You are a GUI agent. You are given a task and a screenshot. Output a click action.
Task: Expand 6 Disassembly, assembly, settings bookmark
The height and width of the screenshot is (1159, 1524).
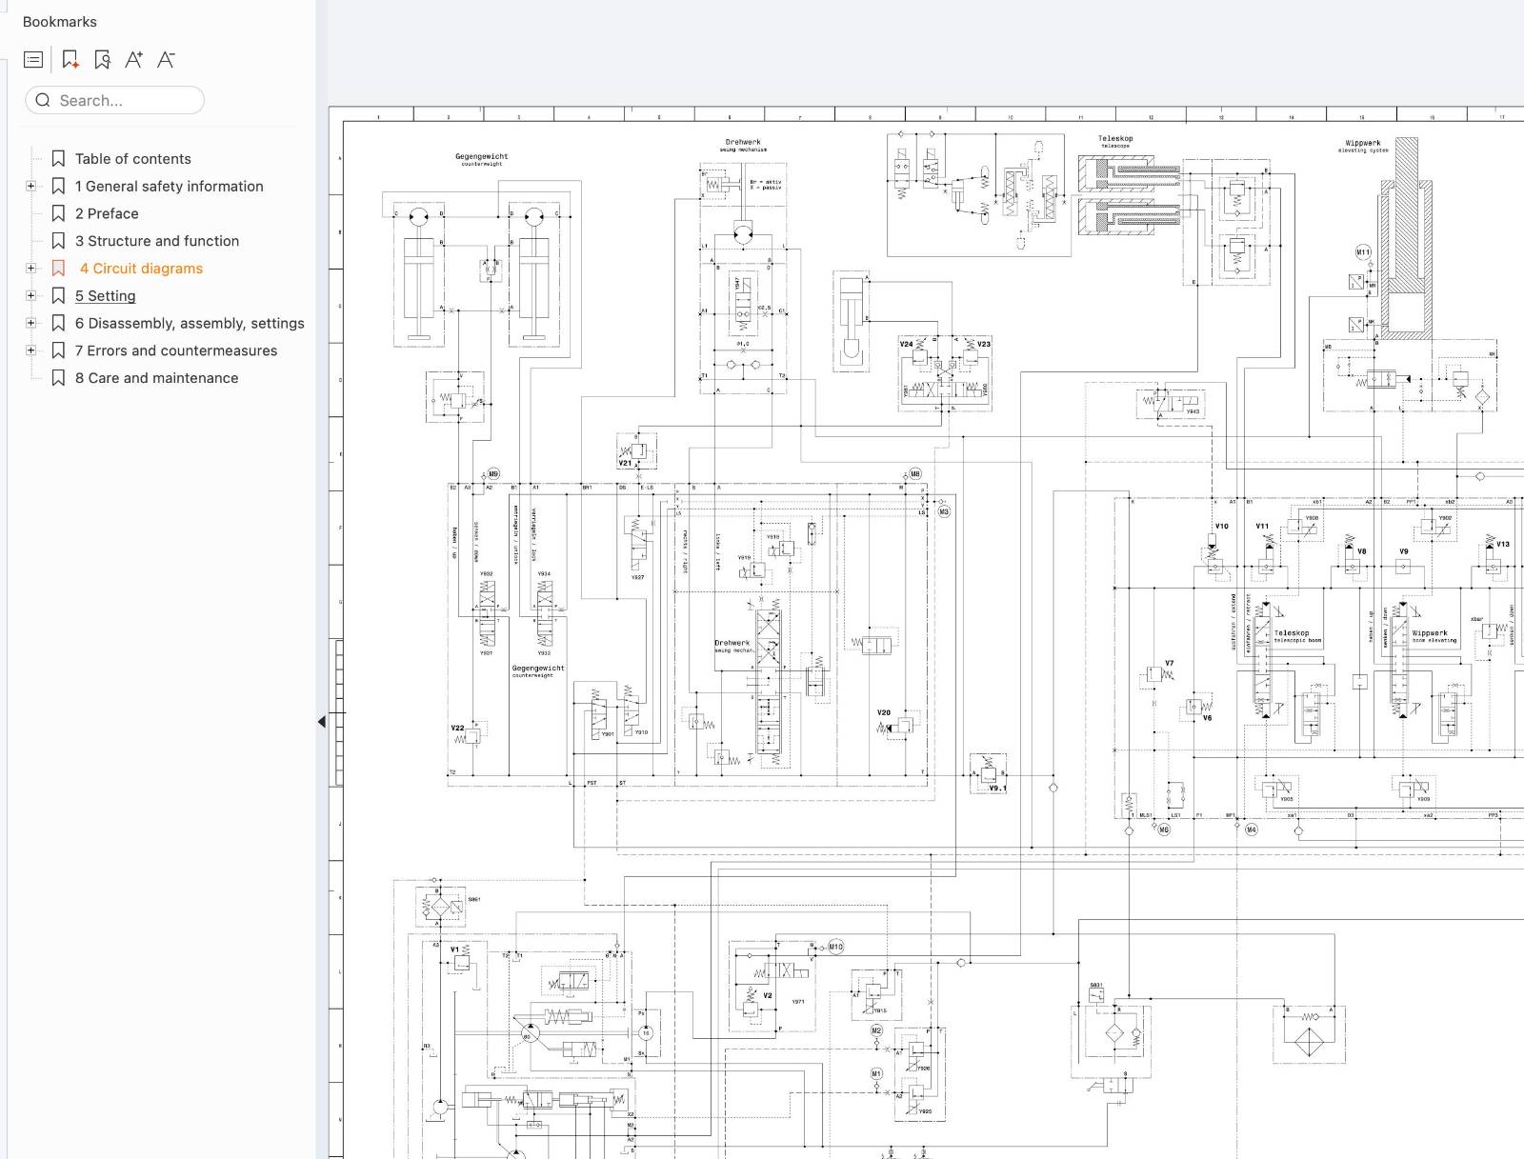pyautogui.click(x=30, y=324)
